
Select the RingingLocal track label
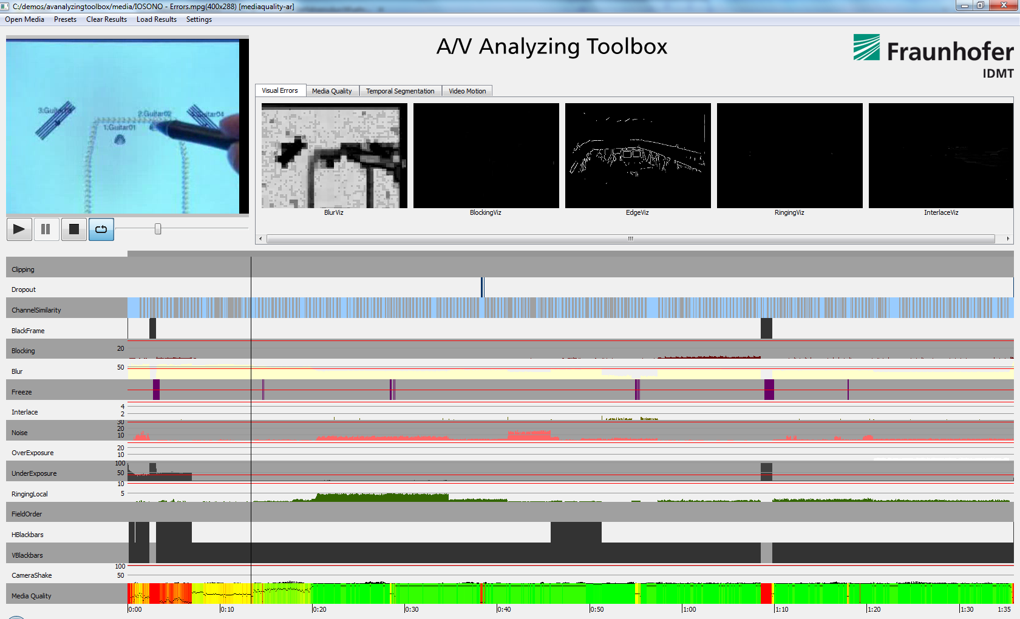pyautogui.click(x=30, y=494)
